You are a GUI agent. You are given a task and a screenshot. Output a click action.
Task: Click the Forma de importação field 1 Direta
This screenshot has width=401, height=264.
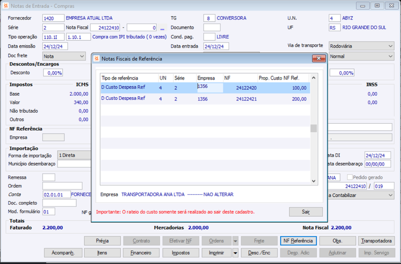click(x=74, y=155)
